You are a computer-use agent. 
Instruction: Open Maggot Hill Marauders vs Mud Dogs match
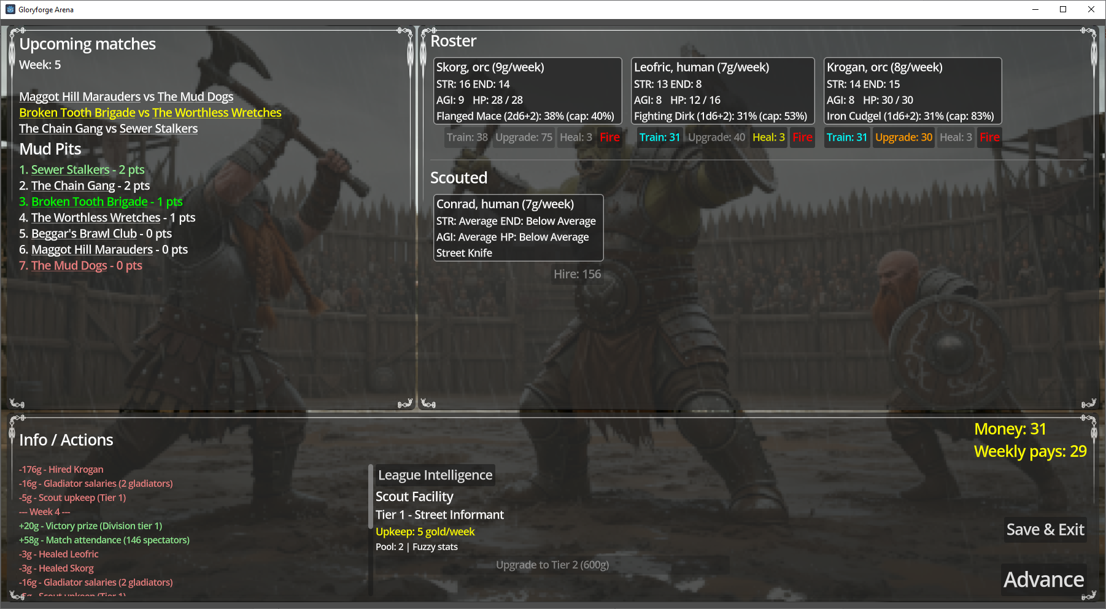[126, 97]
